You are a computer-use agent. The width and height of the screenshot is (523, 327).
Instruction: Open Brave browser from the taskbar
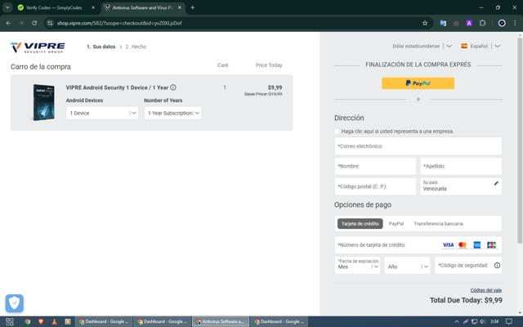coord(41,321)
